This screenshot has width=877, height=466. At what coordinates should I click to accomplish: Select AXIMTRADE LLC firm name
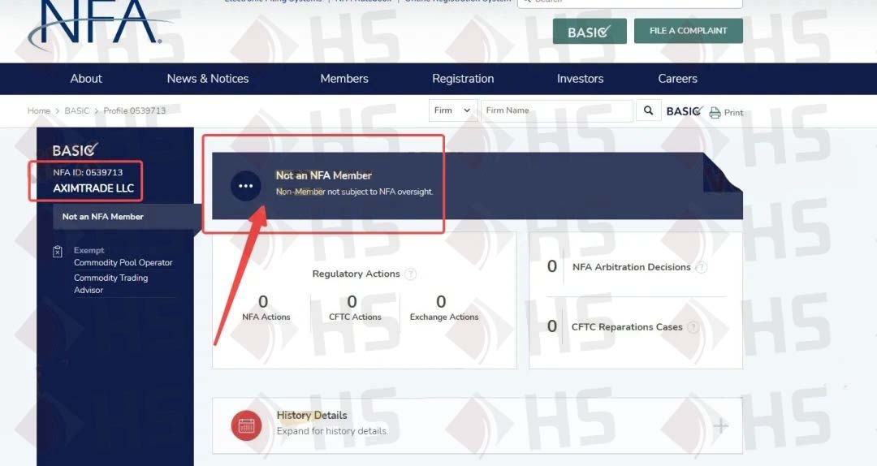[x=93, y=188]
